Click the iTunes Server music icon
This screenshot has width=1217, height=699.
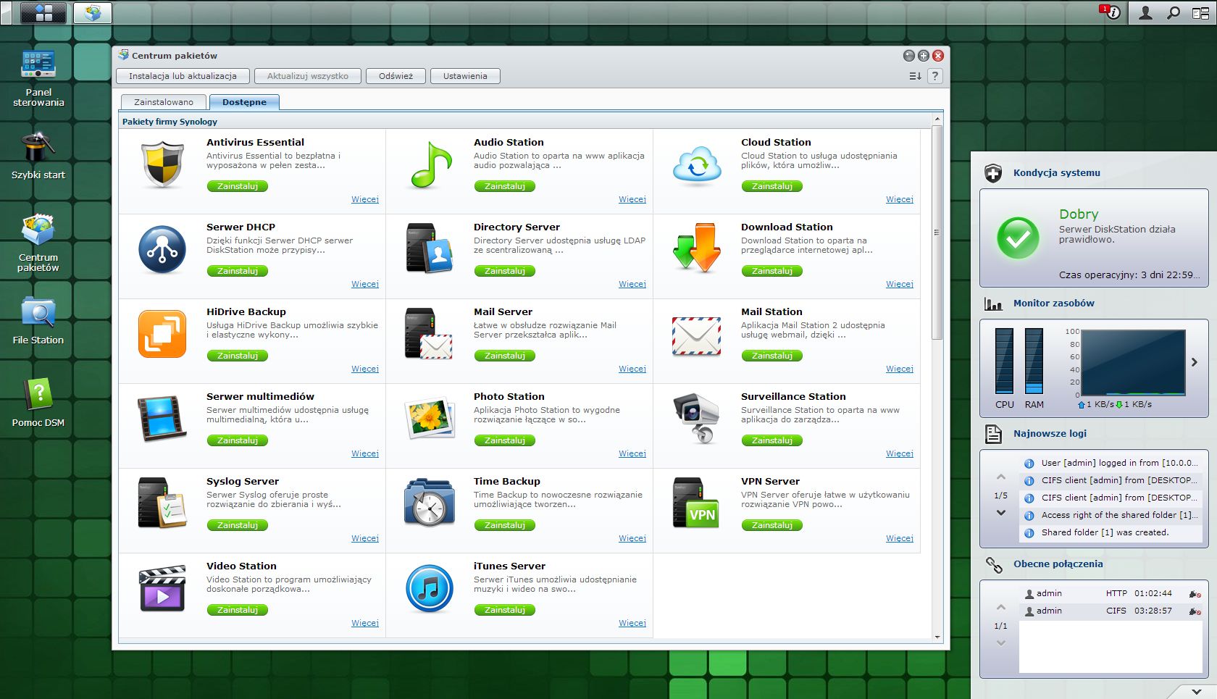430,589
